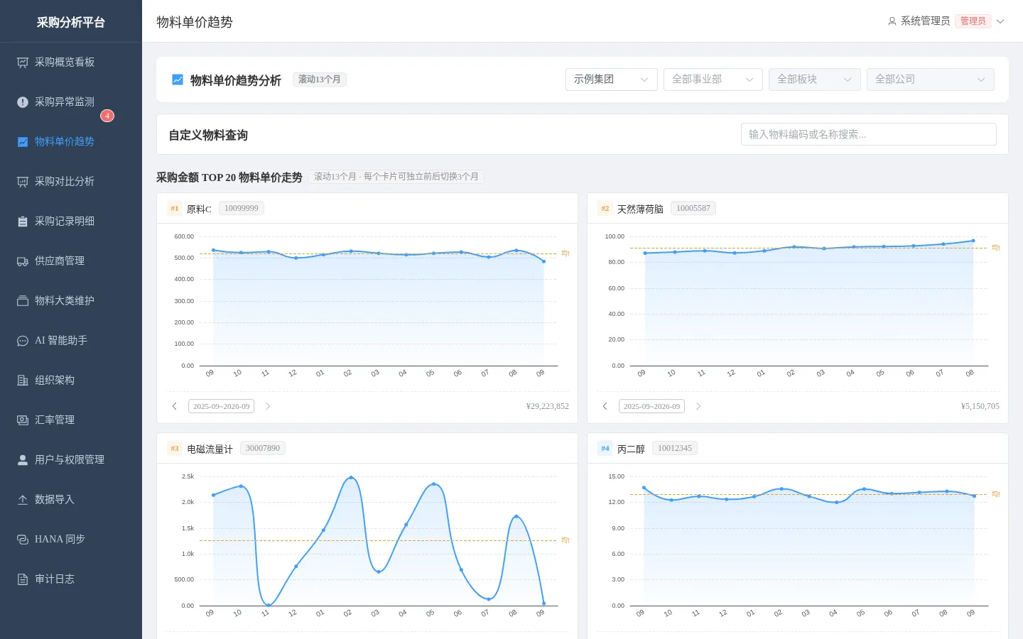
Task: Click the 供应商管理 truck icon
Action: (23, 261)
